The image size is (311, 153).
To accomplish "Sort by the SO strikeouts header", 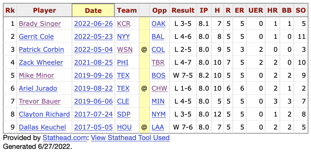I will click(x=301, y=11).
